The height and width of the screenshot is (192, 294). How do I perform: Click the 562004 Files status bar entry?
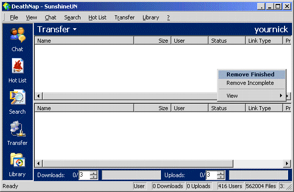coord(261,186)
